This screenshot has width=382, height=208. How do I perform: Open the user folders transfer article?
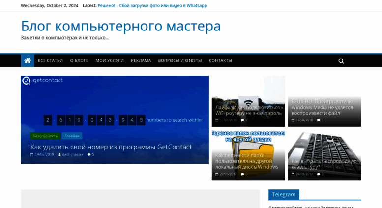pos(246,161)
